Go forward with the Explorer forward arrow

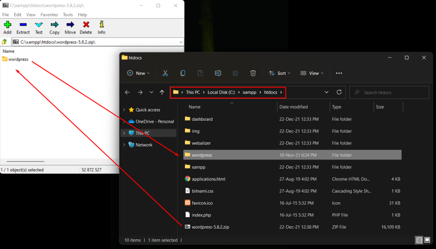(x=140, y=92)
